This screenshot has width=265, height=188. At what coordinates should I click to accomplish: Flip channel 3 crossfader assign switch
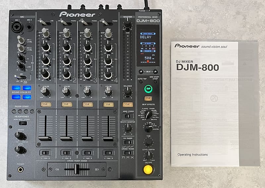[x=87, y=153]
